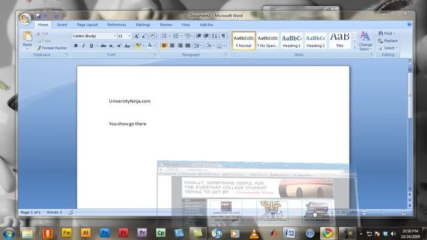Open the Office Button menu
Image resolution: width=427 pixels, height=240 pixels.
(x=25, y=19)
